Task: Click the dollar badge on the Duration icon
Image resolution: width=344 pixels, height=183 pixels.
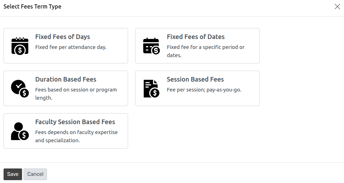Action: click(x=24, y=93)
